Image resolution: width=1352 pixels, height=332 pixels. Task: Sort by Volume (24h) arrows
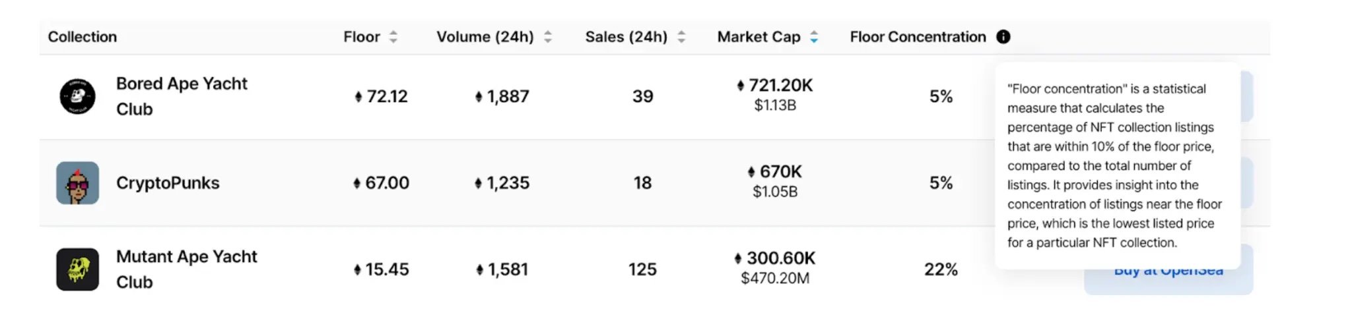pyautogui.click(x=547, y=37)
